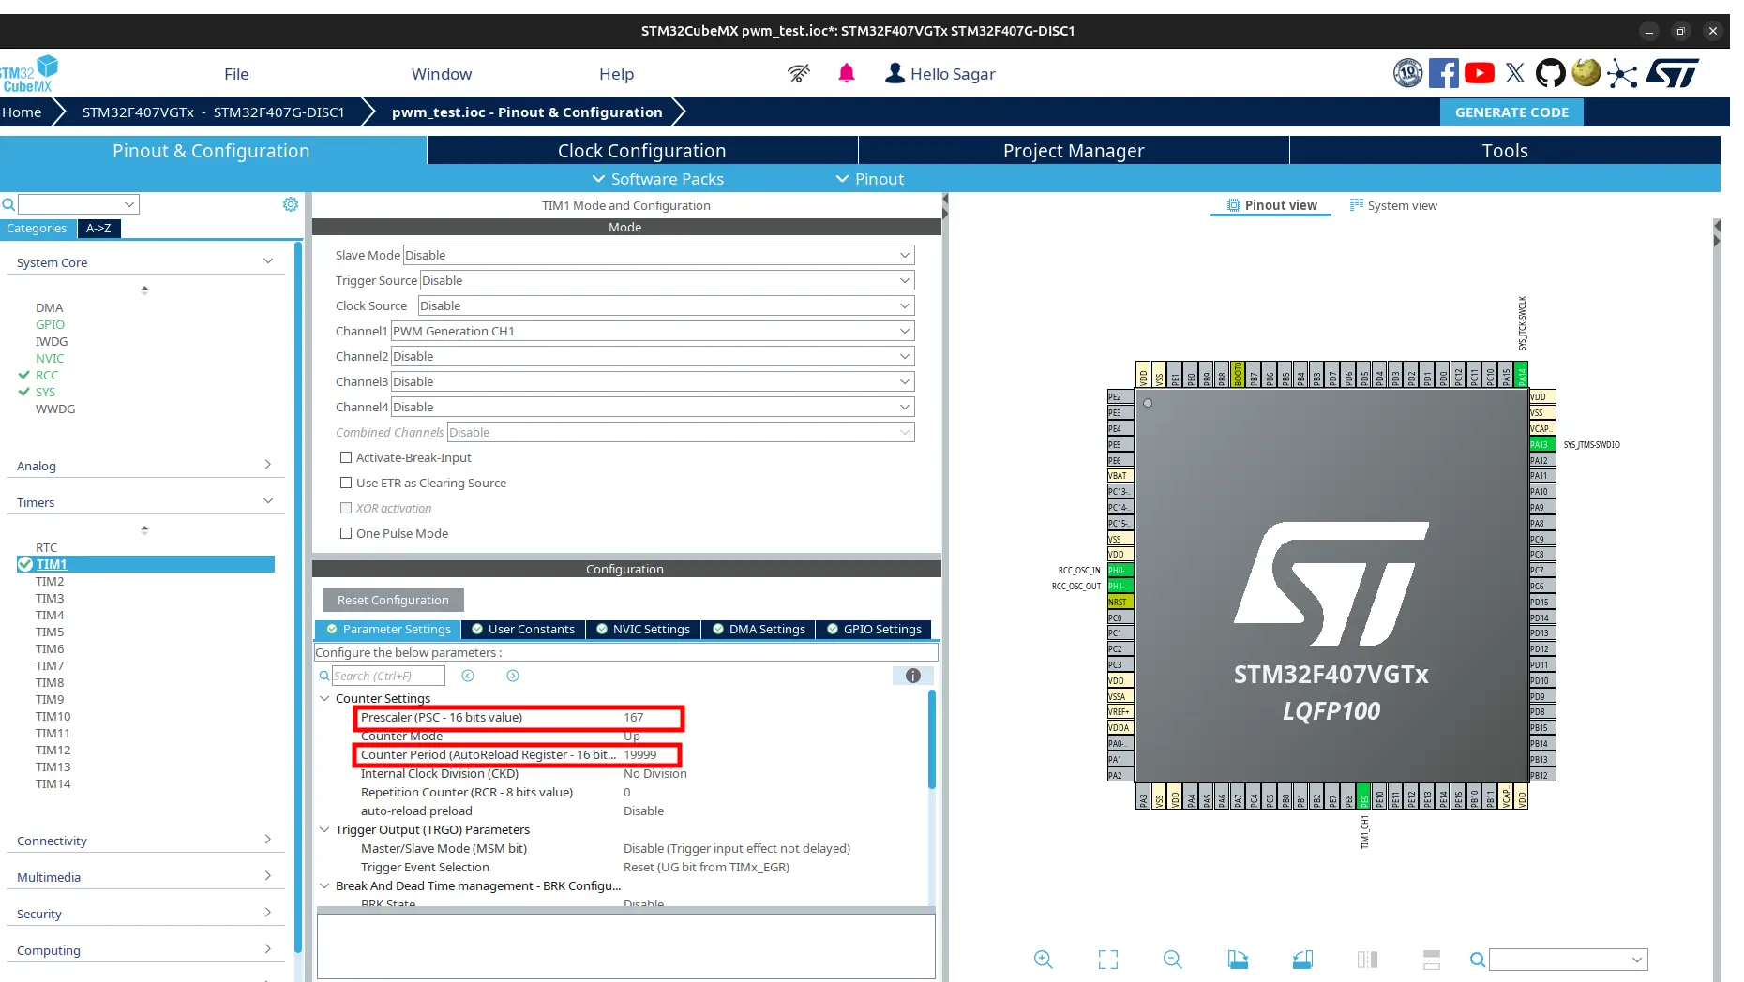Open the GPIO Settings tab

874,629
